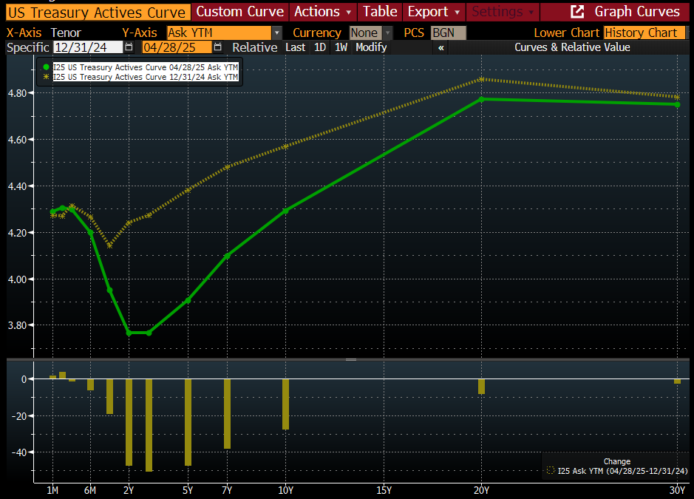Open calendar picker beside 12/31/24 date
This screenshot has width=694, height=499.
click(128, 47)
